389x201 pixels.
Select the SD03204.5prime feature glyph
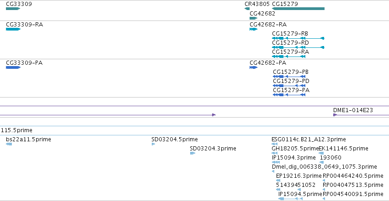pos(153,144)
